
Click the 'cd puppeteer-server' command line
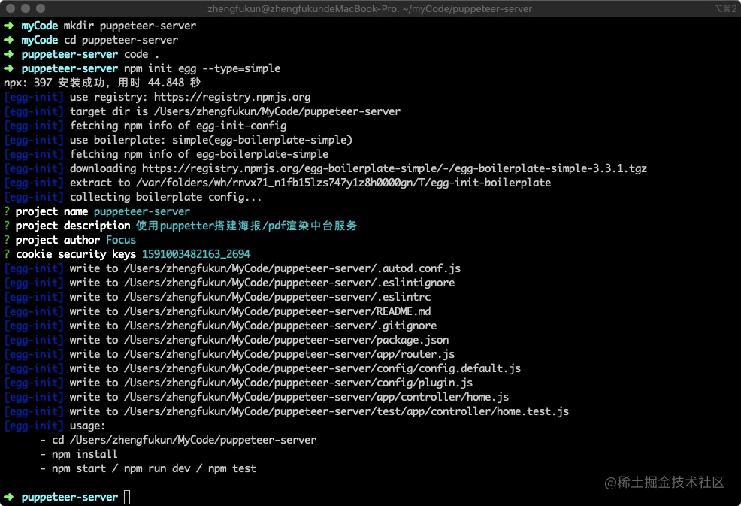click(x=91, y=40)
